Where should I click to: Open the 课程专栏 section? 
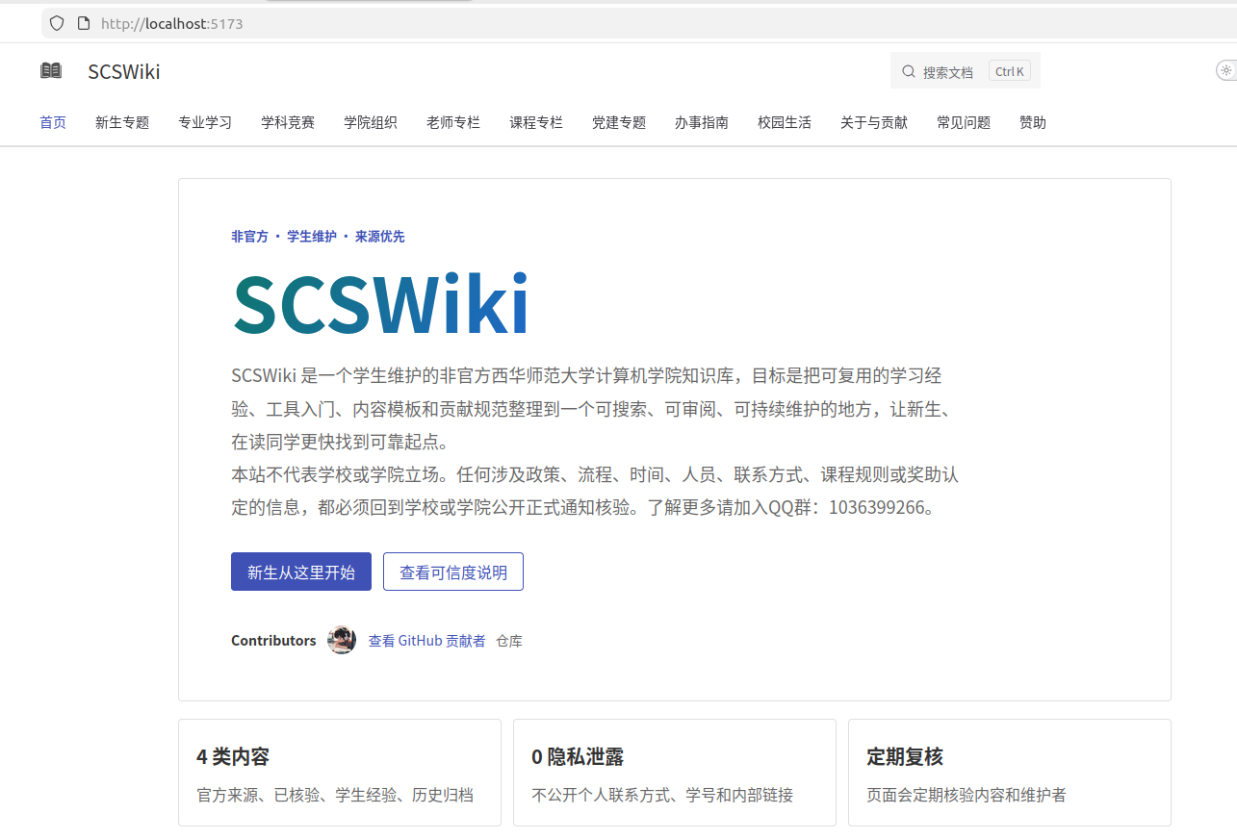click(536, 122)
